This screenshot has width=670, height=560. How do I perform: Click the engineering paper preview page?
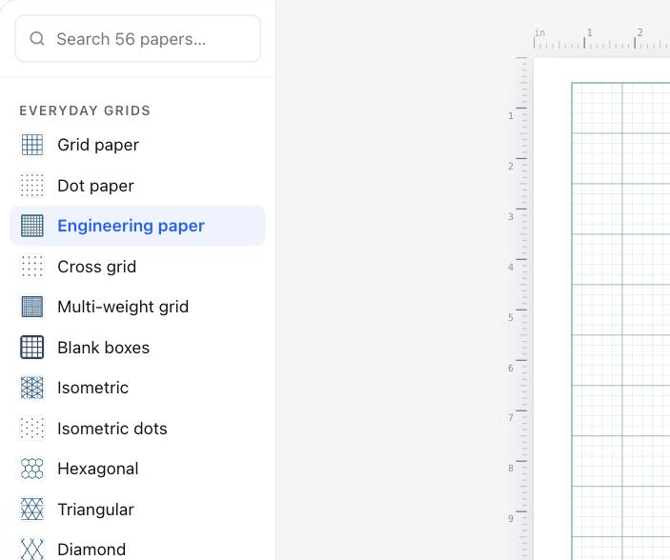point(601,309)
